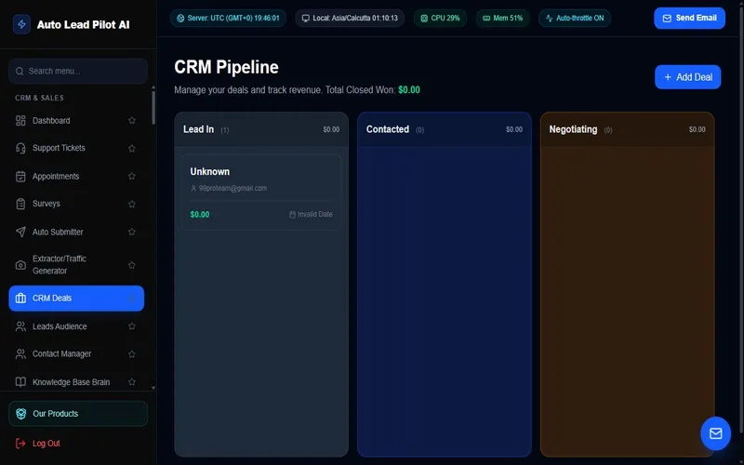The height and width of the screenshot is (465, 744).
Task: Star the Knowledge Base Brain item
Action: (132, 382)
